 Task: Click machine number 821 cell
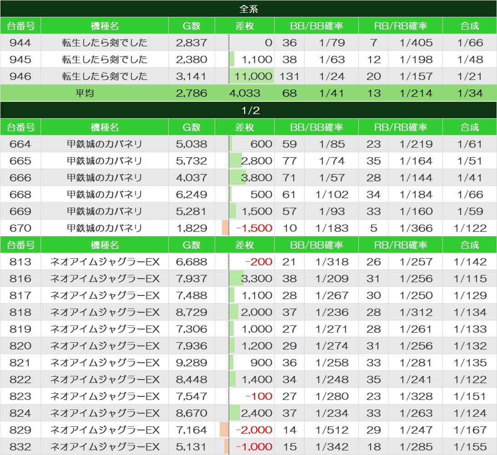point(20,362)
